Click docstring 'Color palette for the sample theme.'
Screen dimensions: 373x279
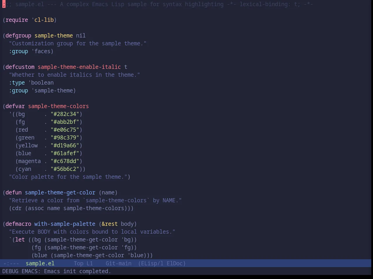(68, 177)
